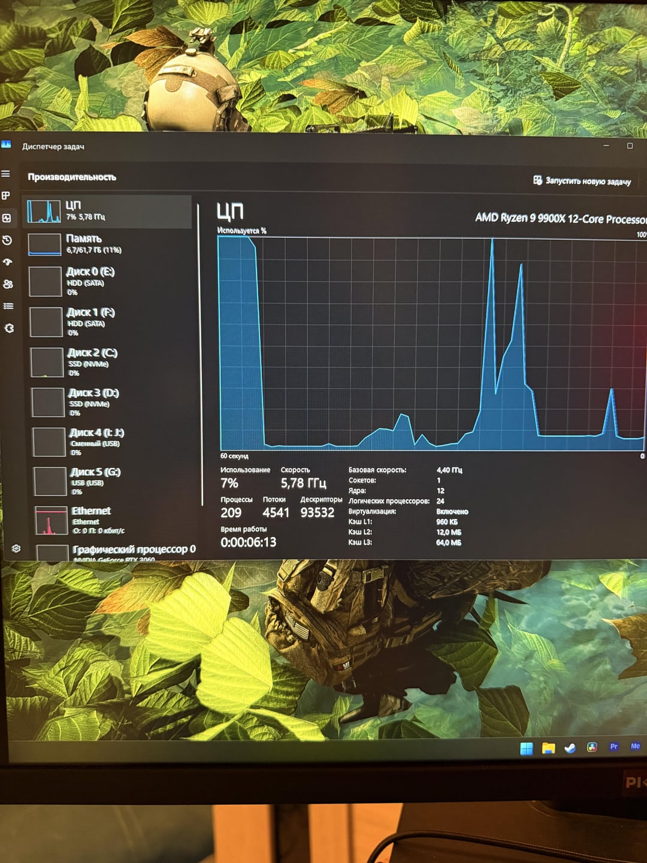Minimize the Task Manager window
Viewport: 647px width, 863px height.
606,146
